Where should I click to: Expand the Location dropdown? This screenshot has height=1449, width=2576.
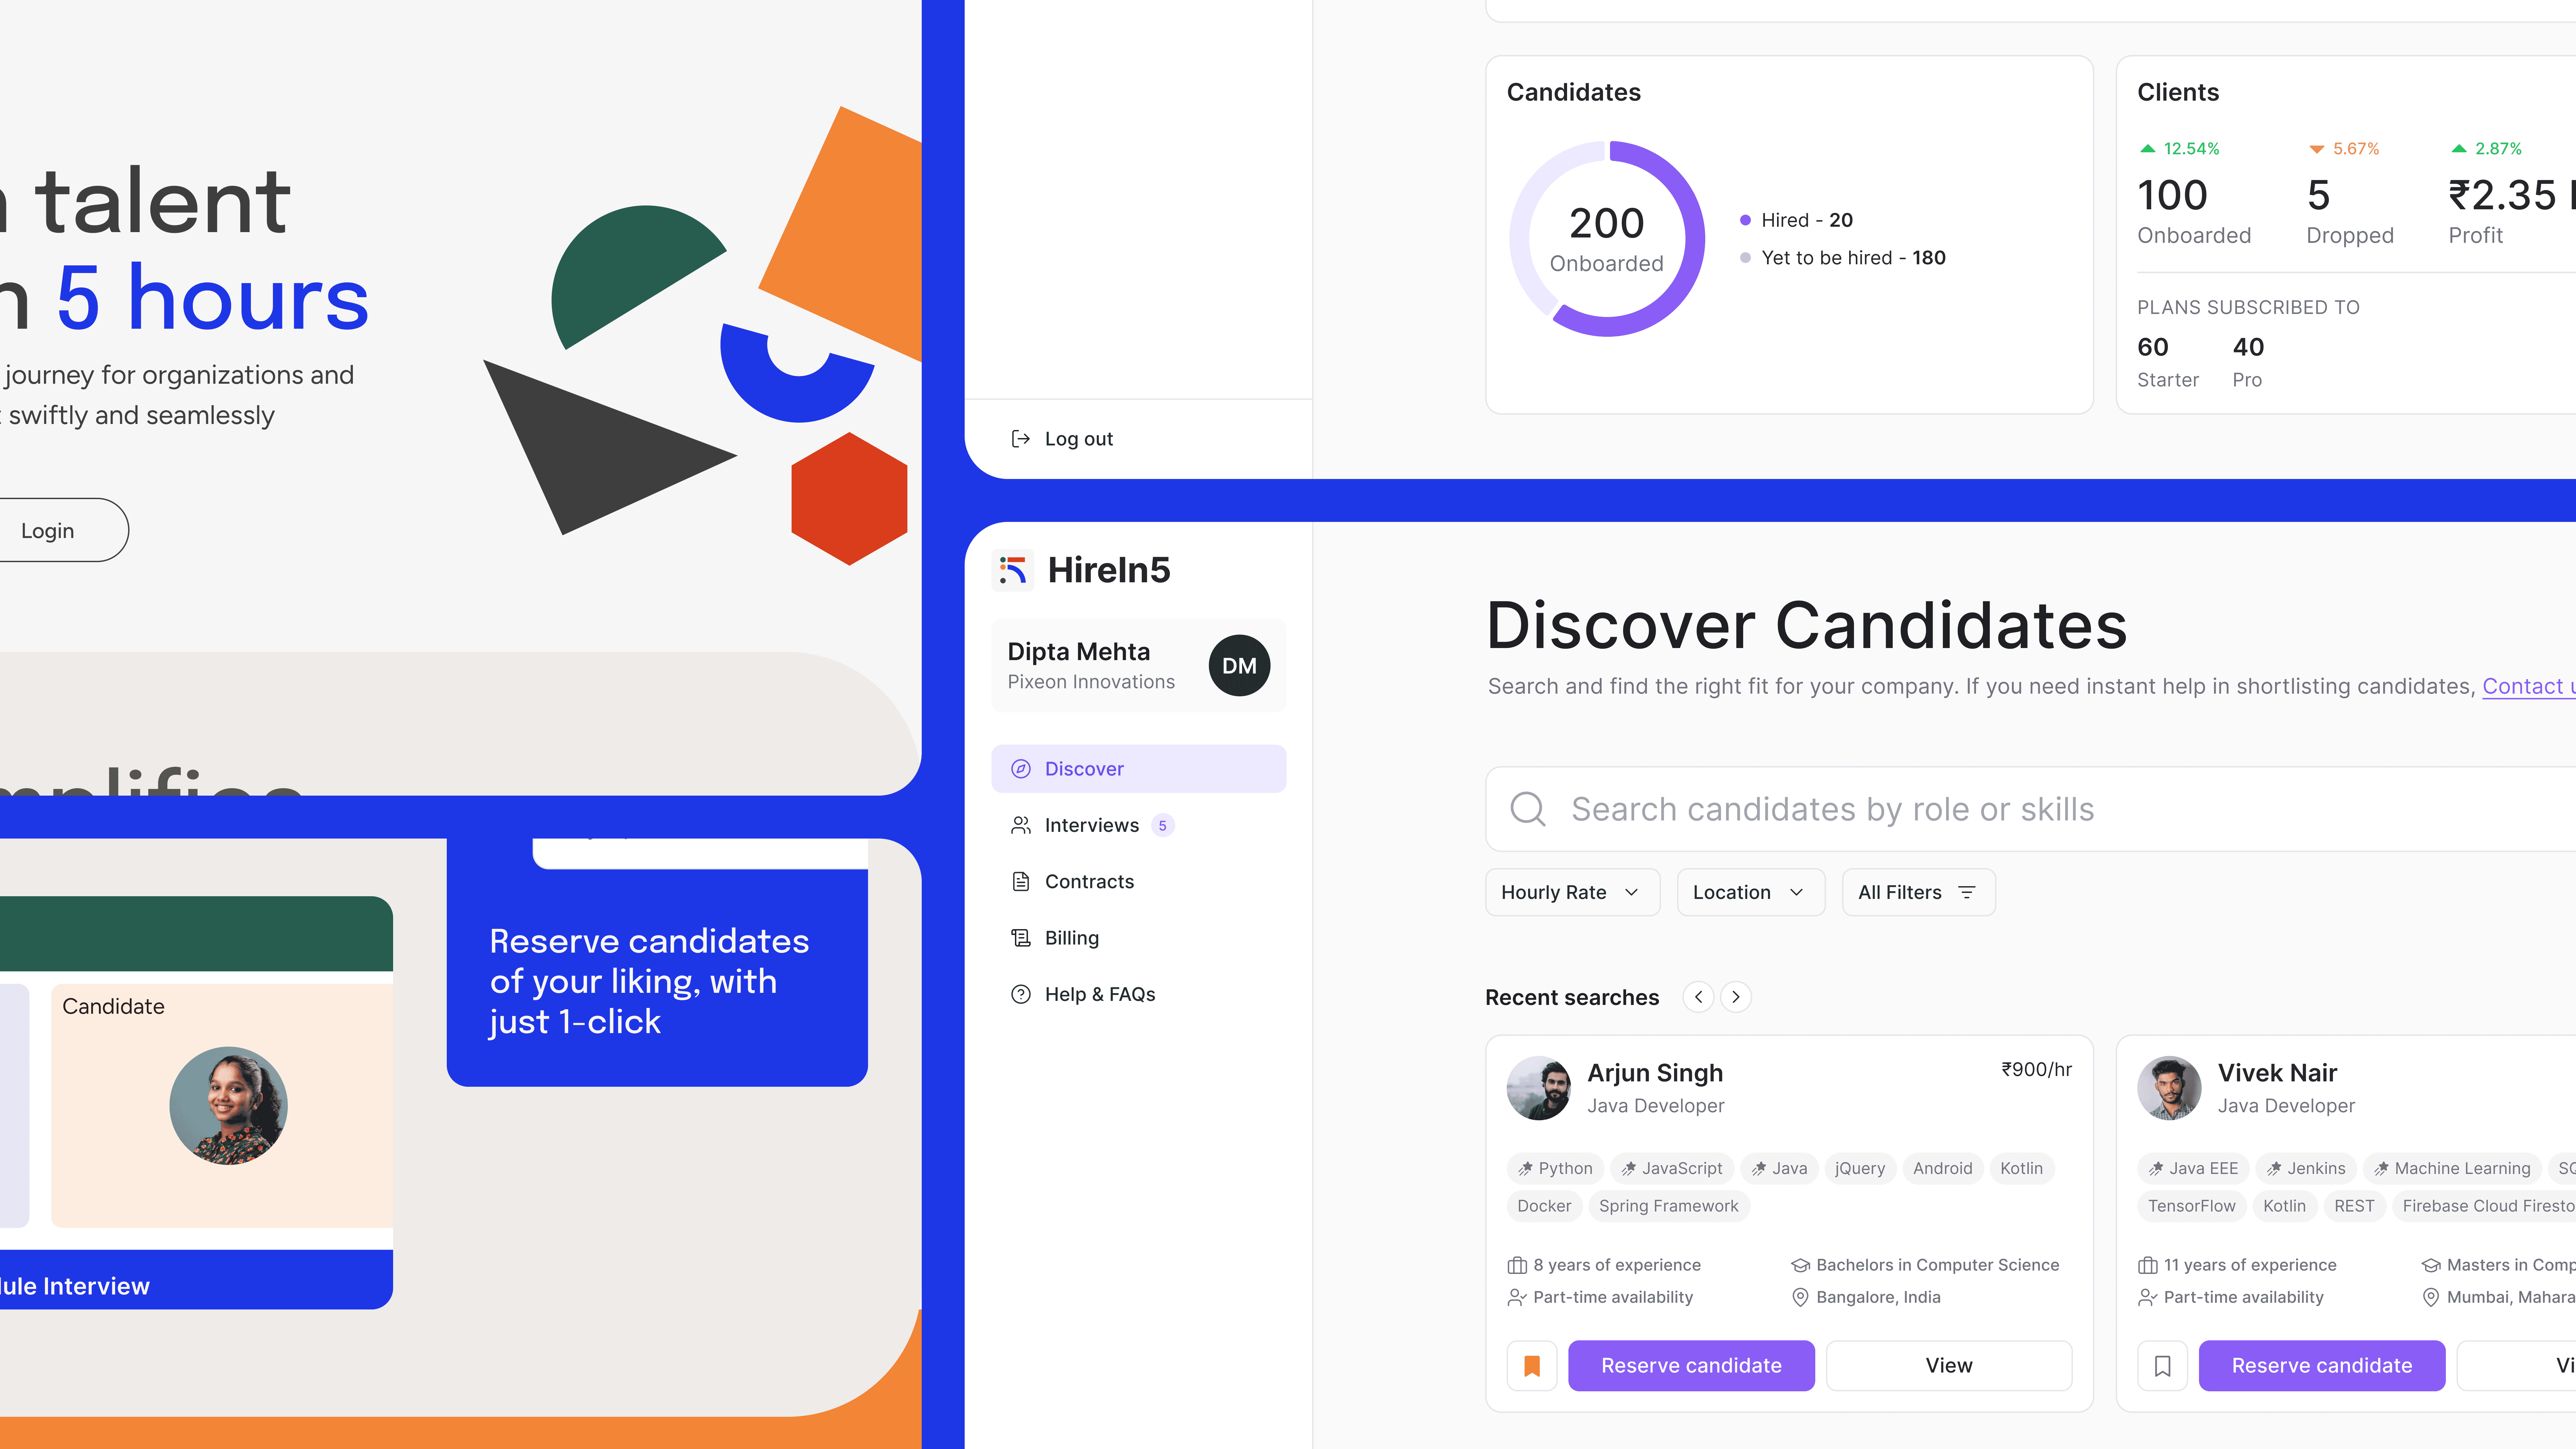[1750, 892]
